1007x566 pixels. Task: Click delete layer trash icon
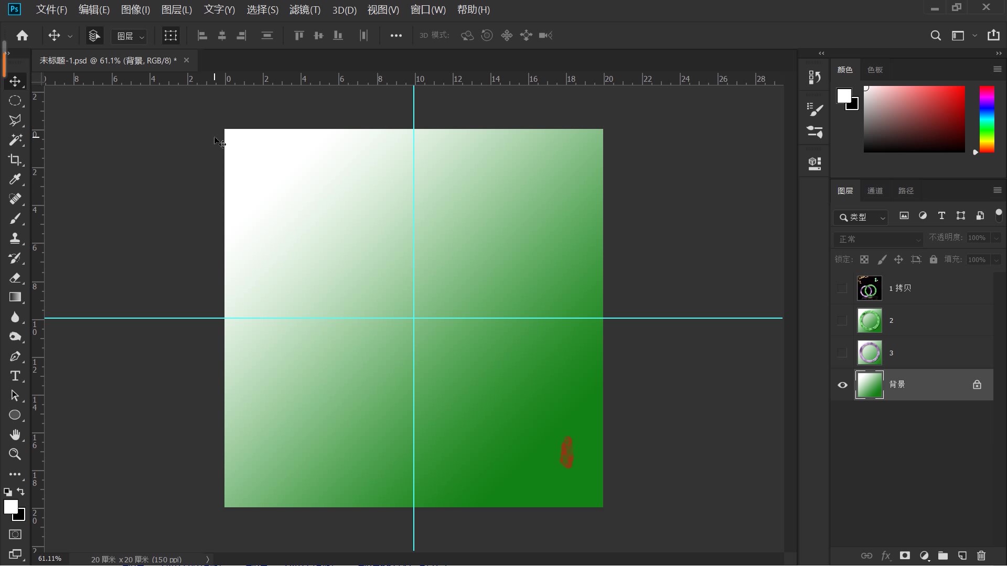[981, 556]
